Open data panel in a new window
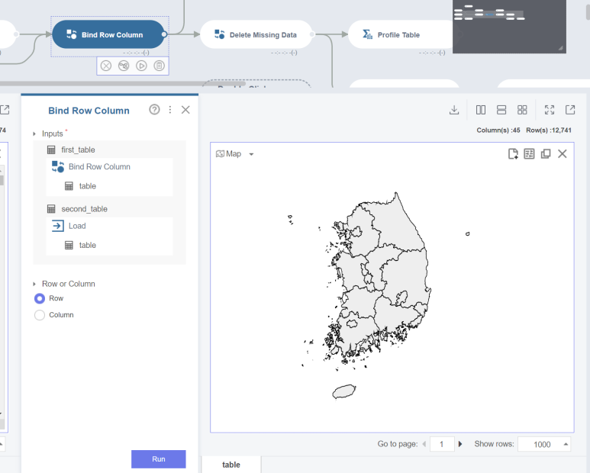 click(x=570, y=110)
